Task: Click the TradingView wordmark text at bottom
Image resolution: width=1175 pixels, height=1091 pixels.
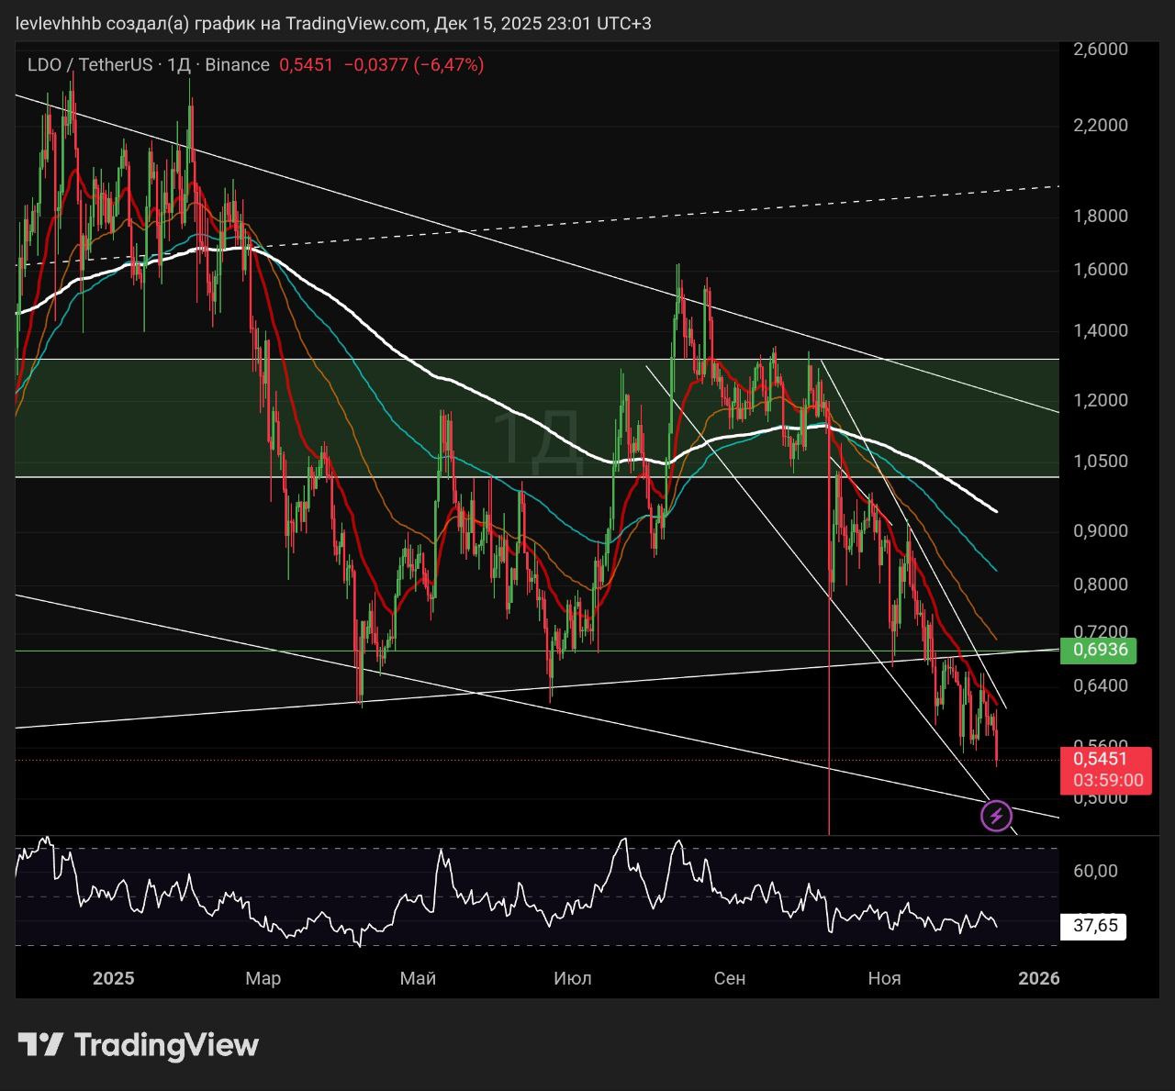Action: point(166,1044)
